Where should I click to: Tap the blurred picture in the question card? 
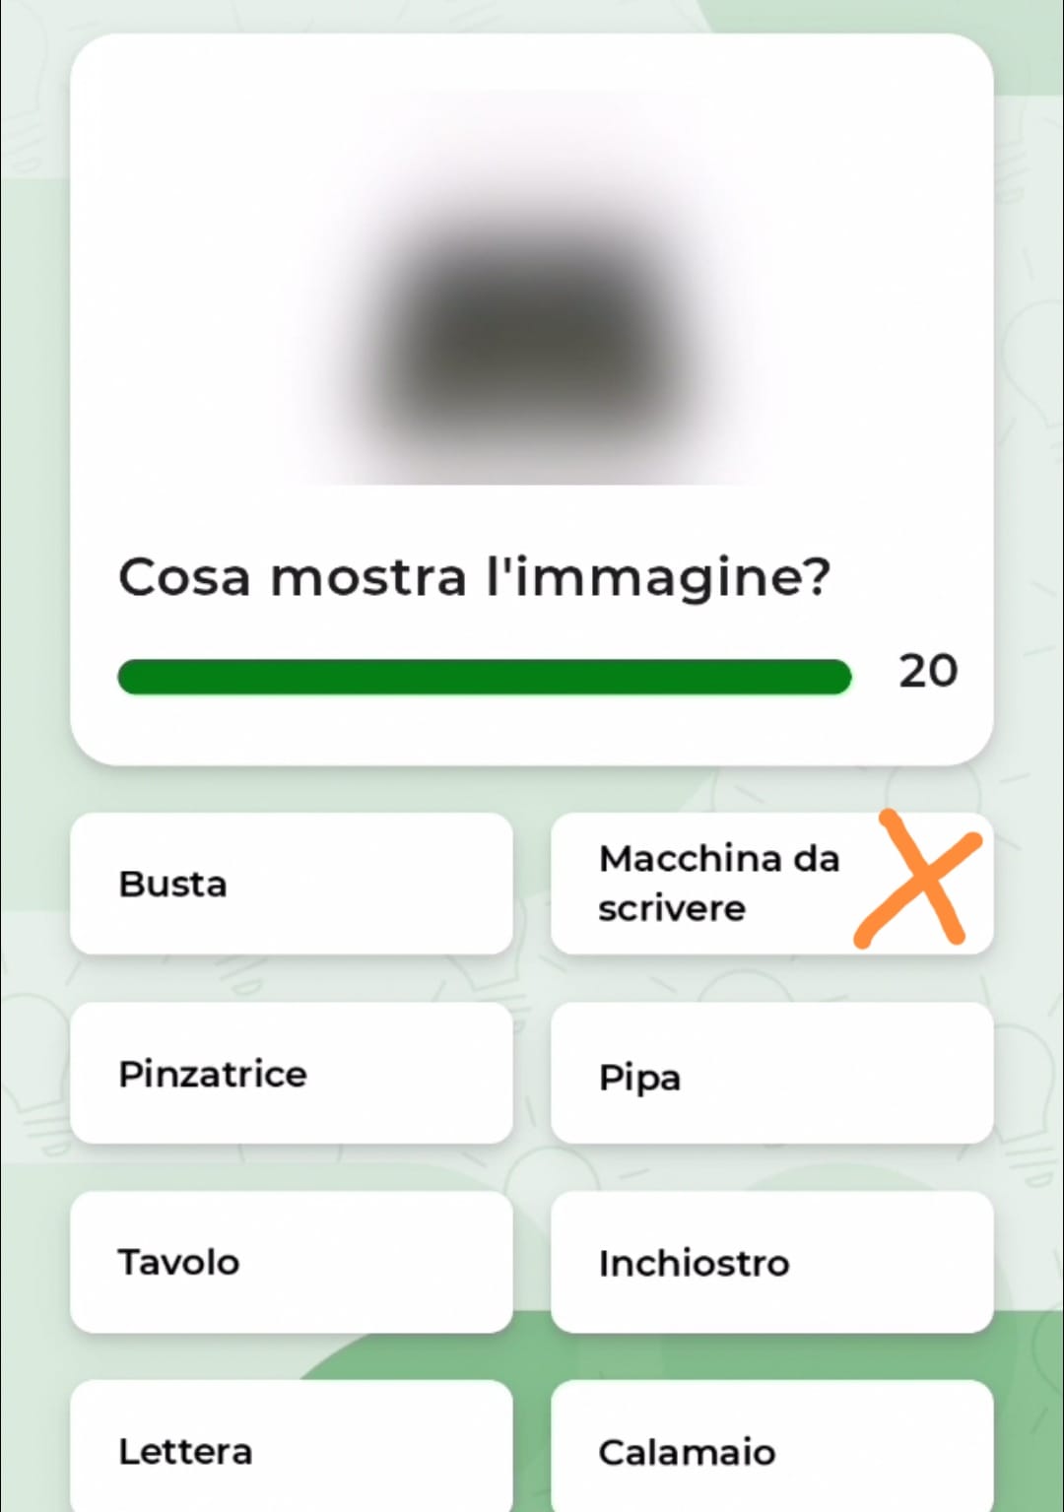[532, 288]
